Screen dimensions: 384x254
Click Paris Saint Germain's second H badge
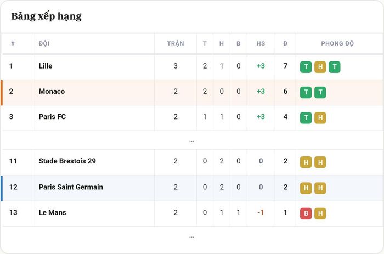pyautogui.click(x=320, y=188)
